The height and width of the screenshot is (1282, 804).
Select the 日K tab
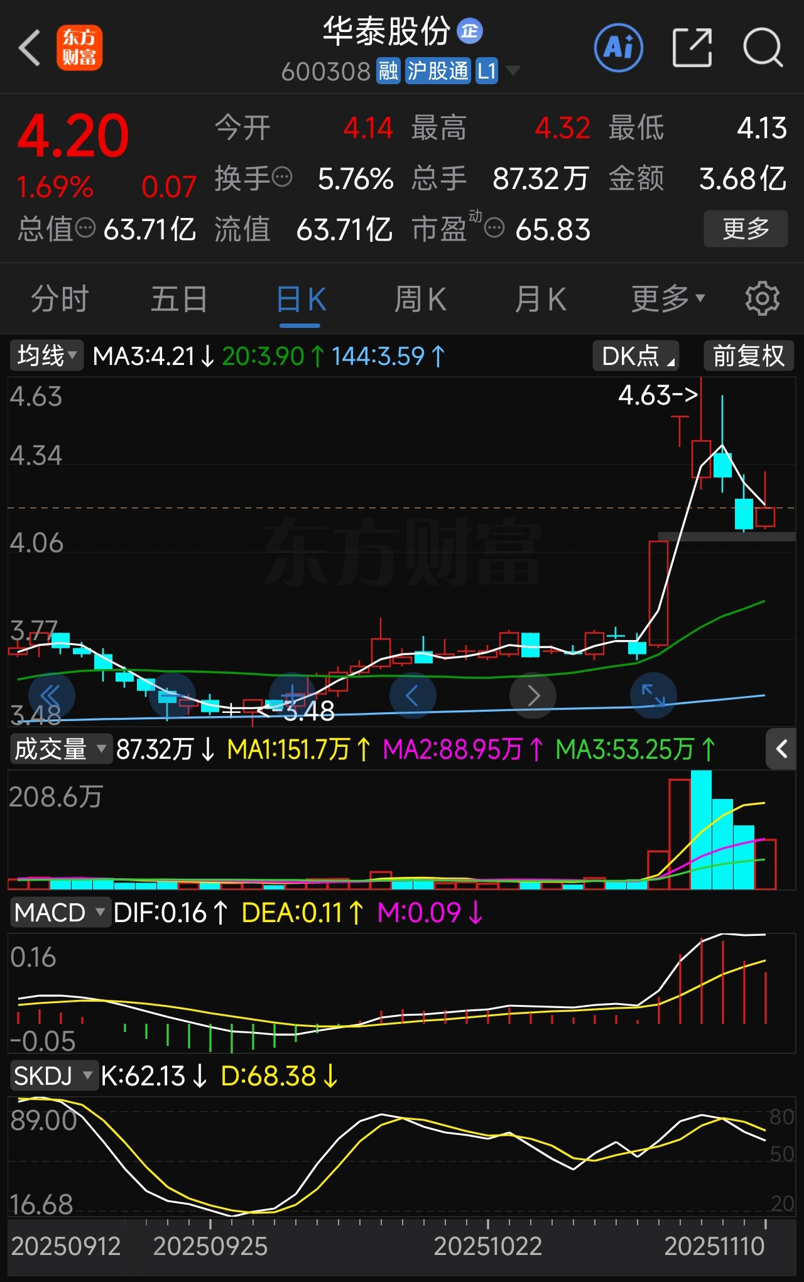click(x=301, y=299)
